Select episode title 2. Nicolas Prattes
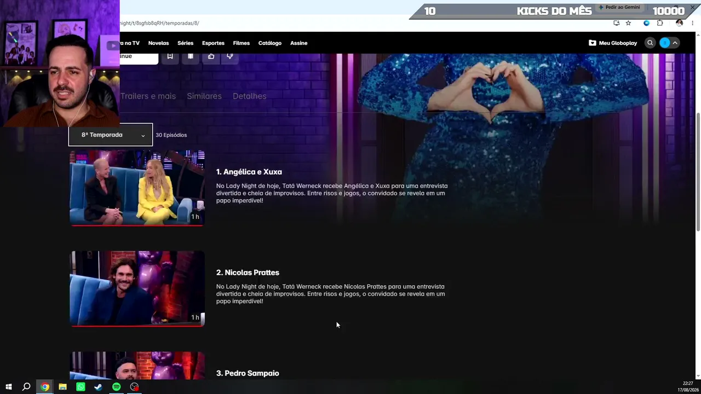This screenshot has width=701, height=394. point(248,273)
